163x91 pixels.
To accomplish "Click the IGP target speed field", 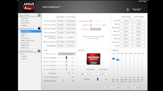I will [89, 74].
